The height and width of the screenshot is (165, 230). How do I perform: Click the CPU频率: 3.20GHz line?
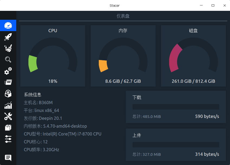point(41,150)
